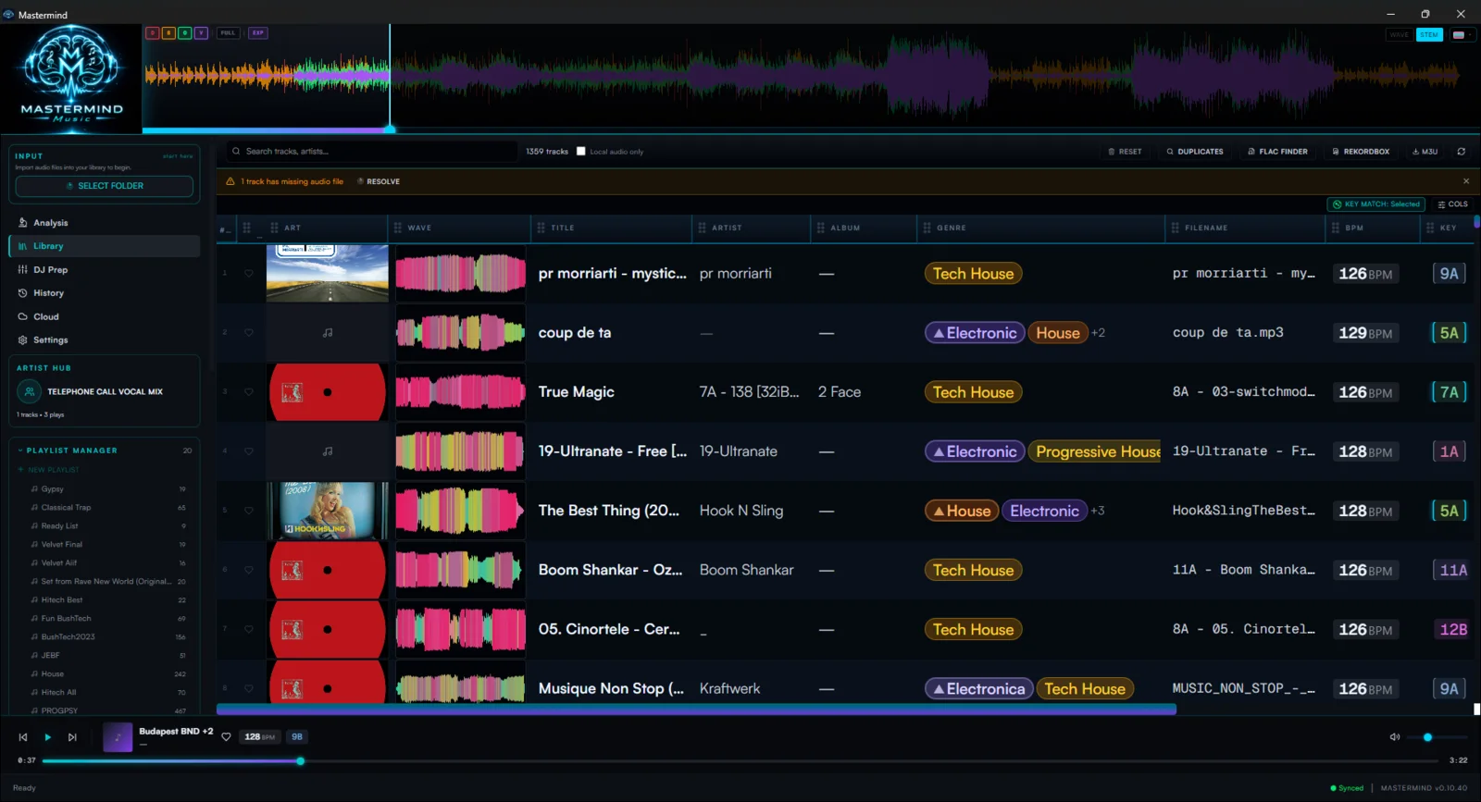This screenshot has width=1481, height=802.
Task: Heart the True Magic track
Action: [x=249, y=392]
